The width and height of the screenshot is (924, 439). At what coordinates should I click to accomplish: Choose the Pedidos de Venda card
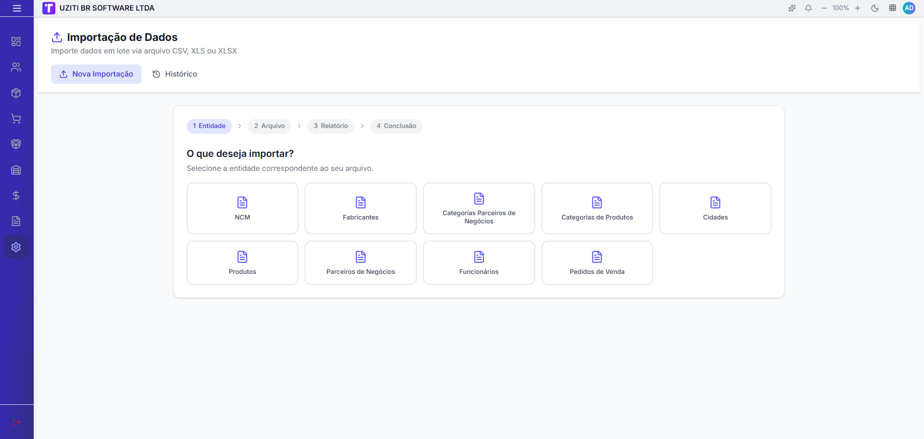coord(597,263)
